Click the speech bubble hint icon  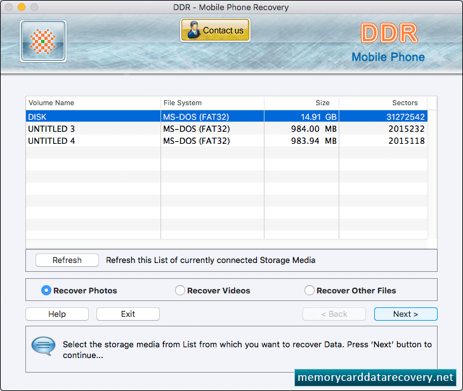click(x=43, y=346)
